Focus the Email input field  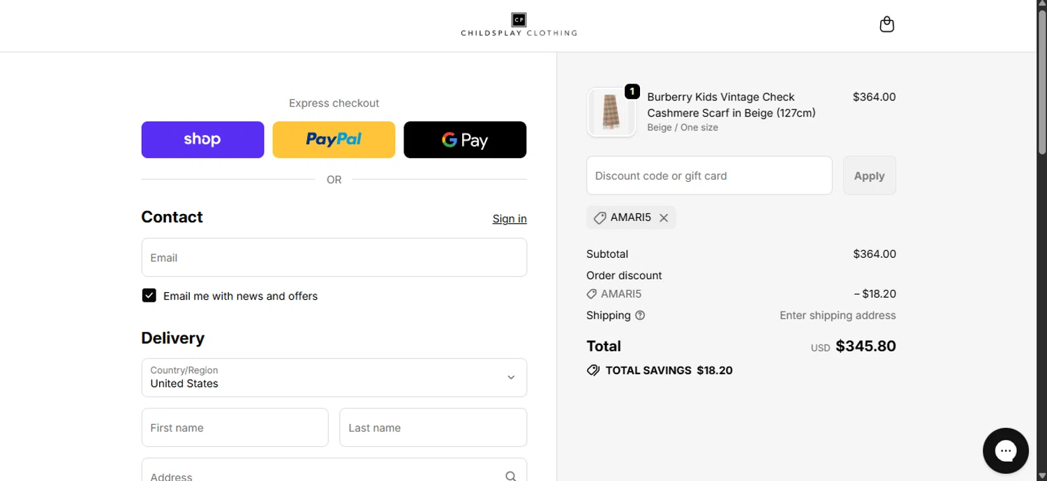[x=334, y=257]
